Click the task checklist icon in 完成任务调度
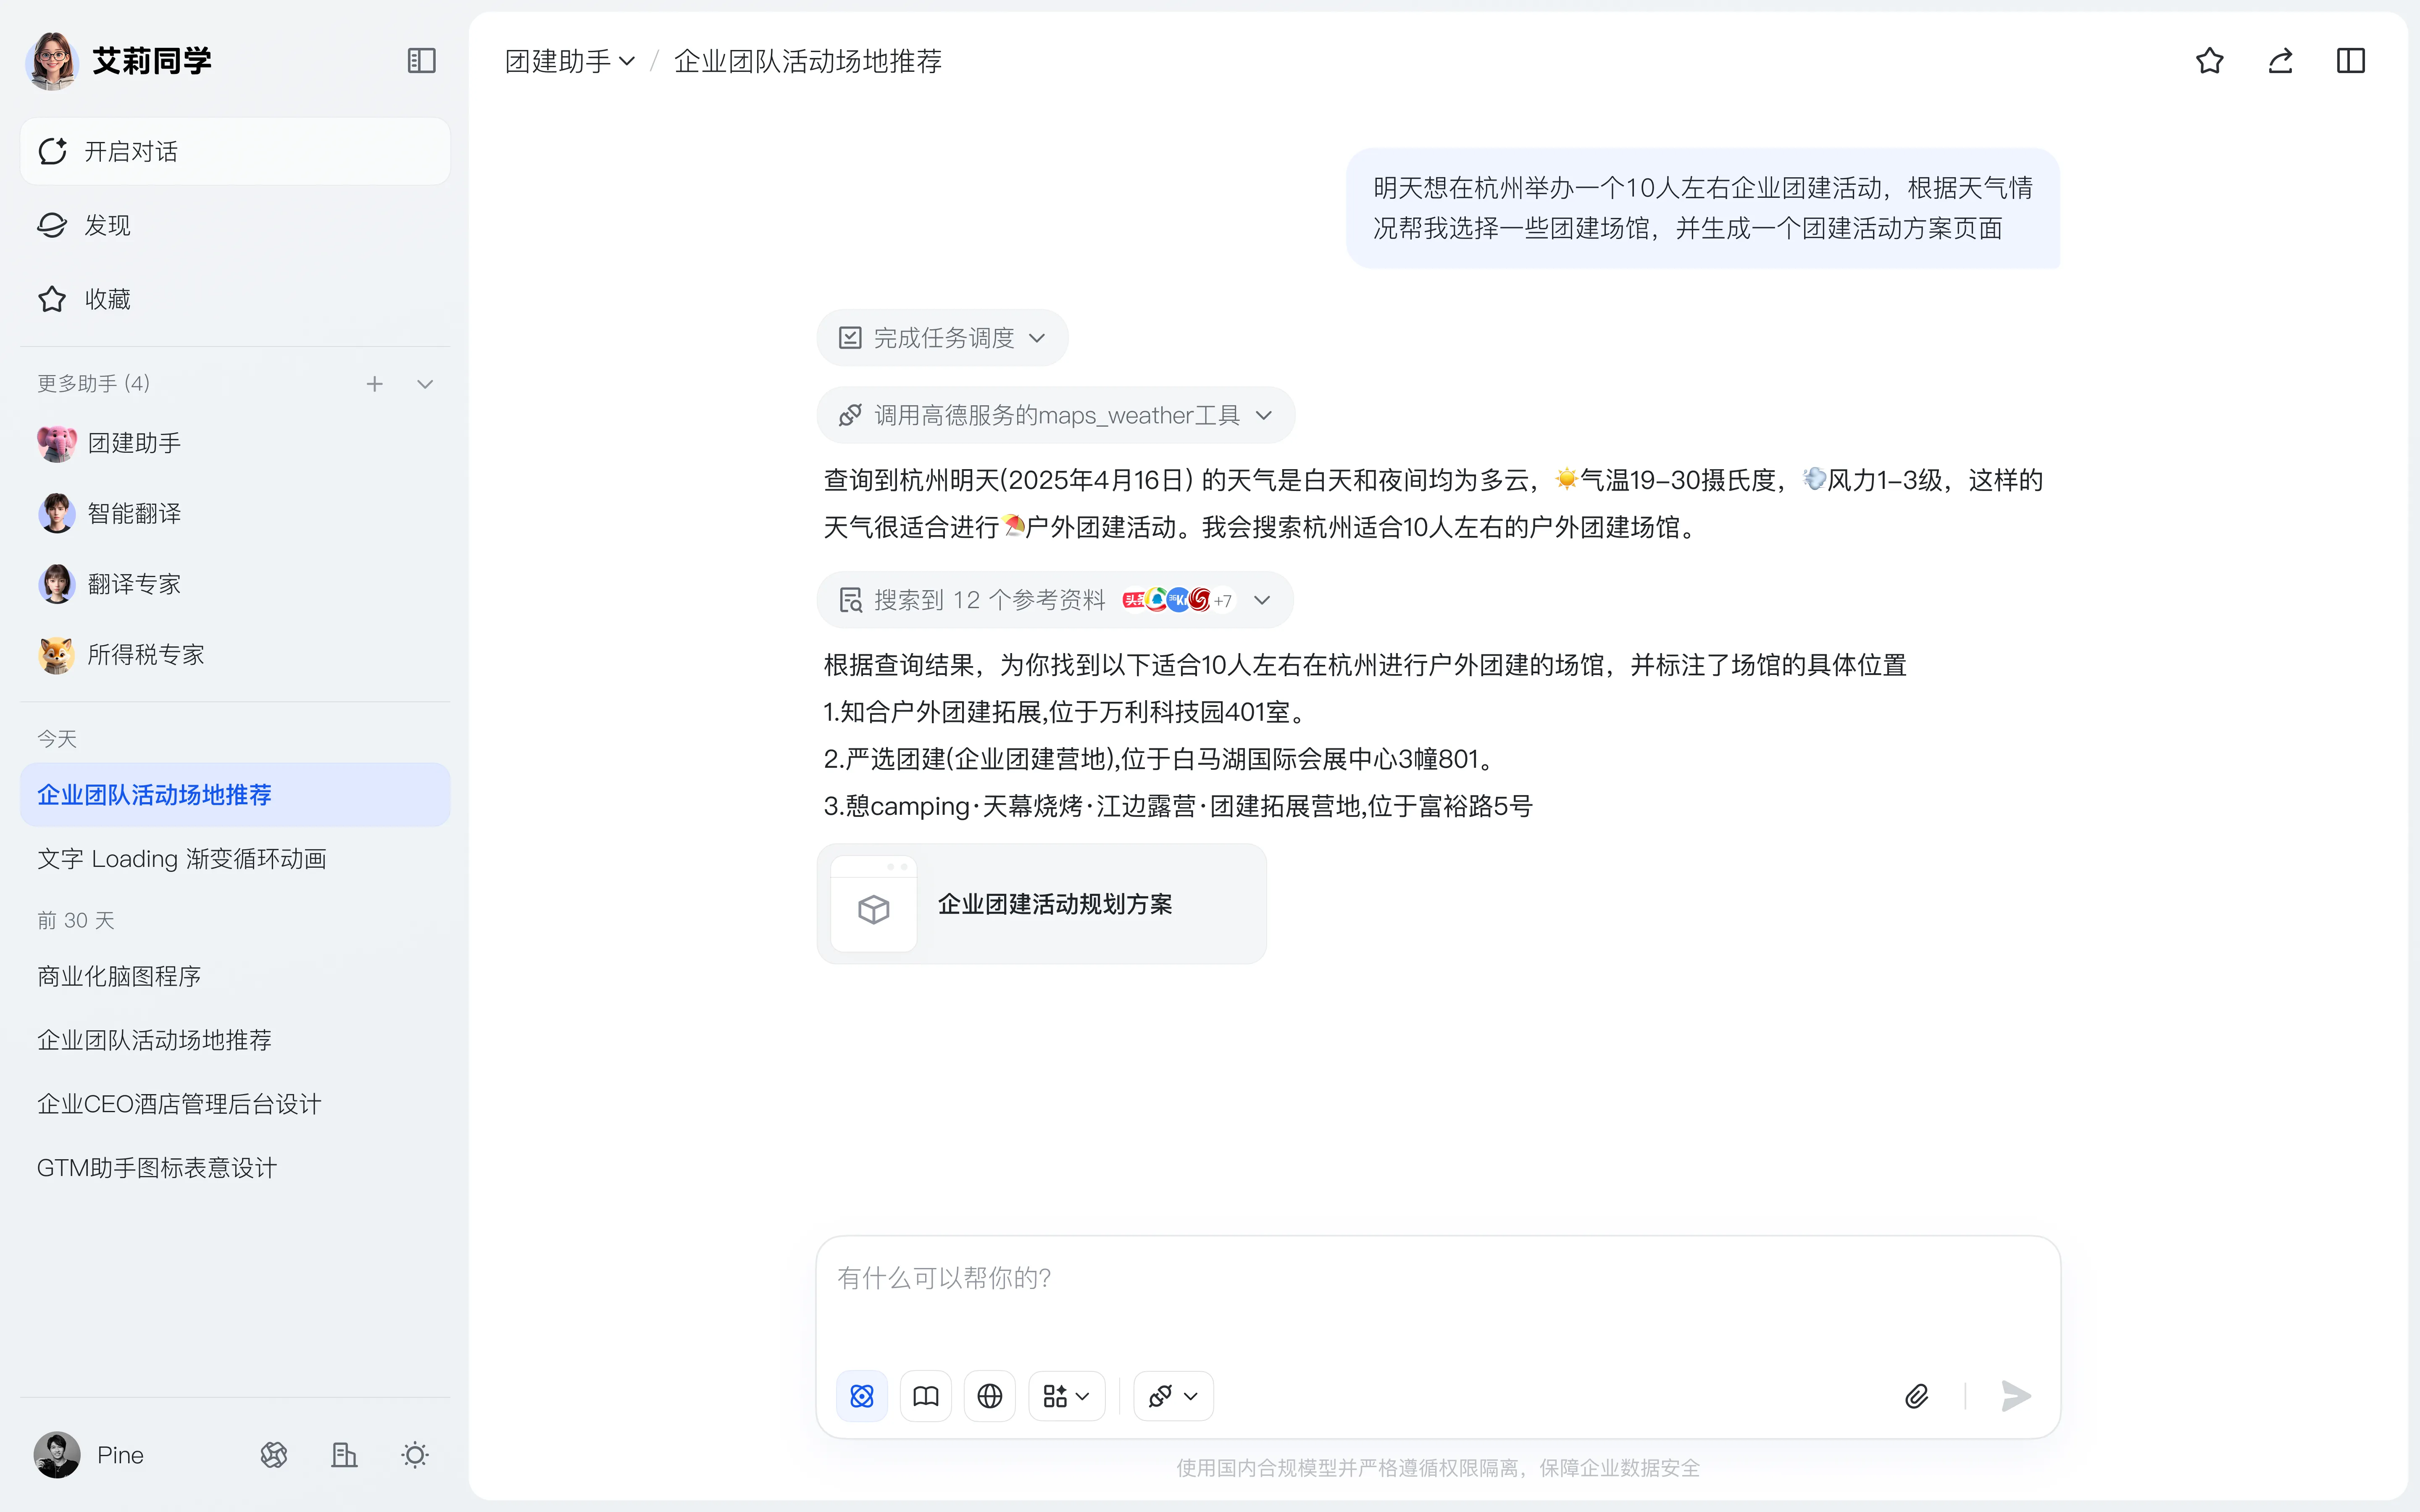This screenshot has height=1512, width=2420. 850,338
